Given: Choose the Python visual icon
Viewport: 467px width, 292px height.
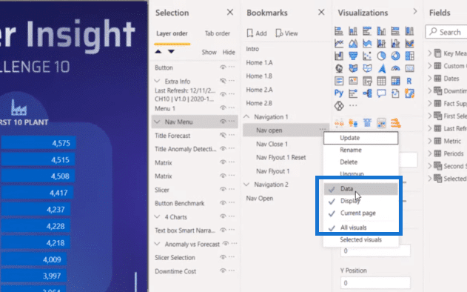Looking at the screenshot, I should coord(339,93).
